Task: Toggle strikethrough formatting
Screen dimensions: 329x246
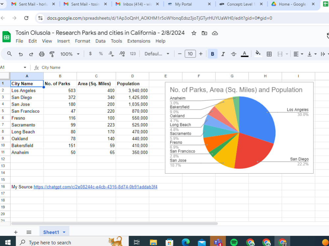Action: point(234,54)
